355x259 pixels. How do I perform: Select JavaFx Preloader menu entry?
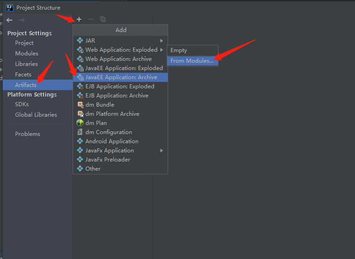120,159
